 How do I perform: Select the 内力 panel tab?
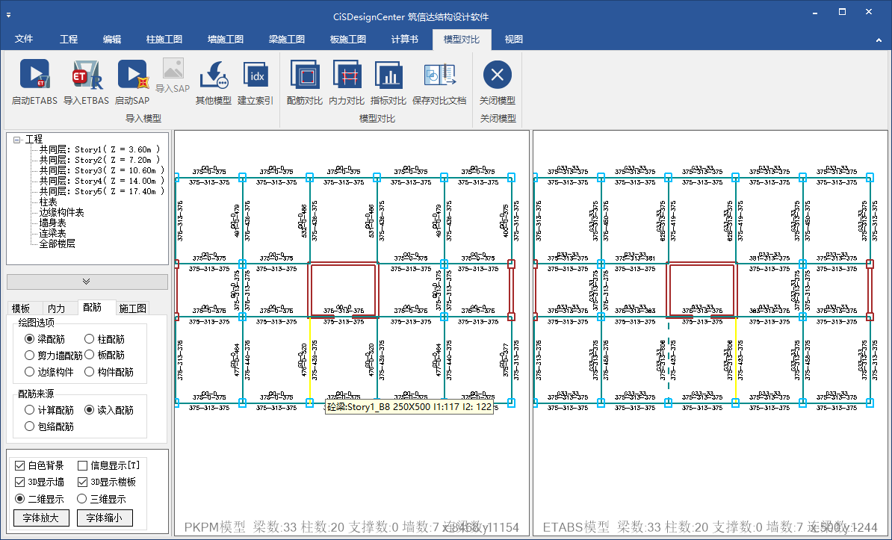(x=56, y=308)
